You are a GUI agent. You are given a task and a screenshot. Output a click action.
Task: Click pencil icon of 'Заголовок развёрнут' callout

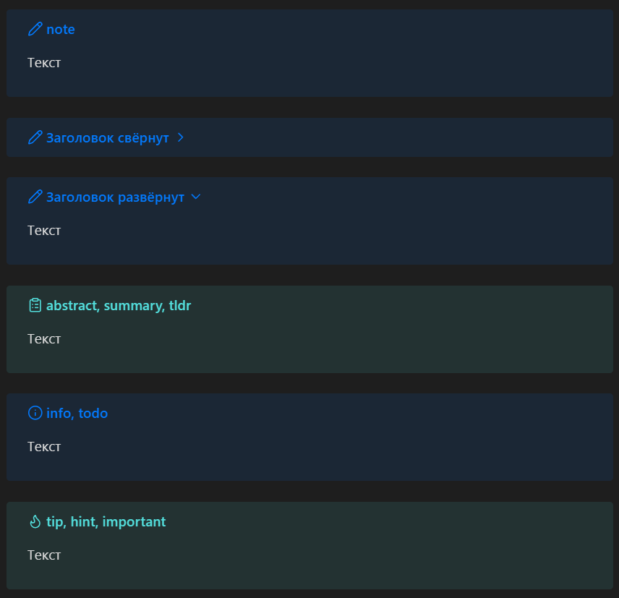[x=35, y=197]
